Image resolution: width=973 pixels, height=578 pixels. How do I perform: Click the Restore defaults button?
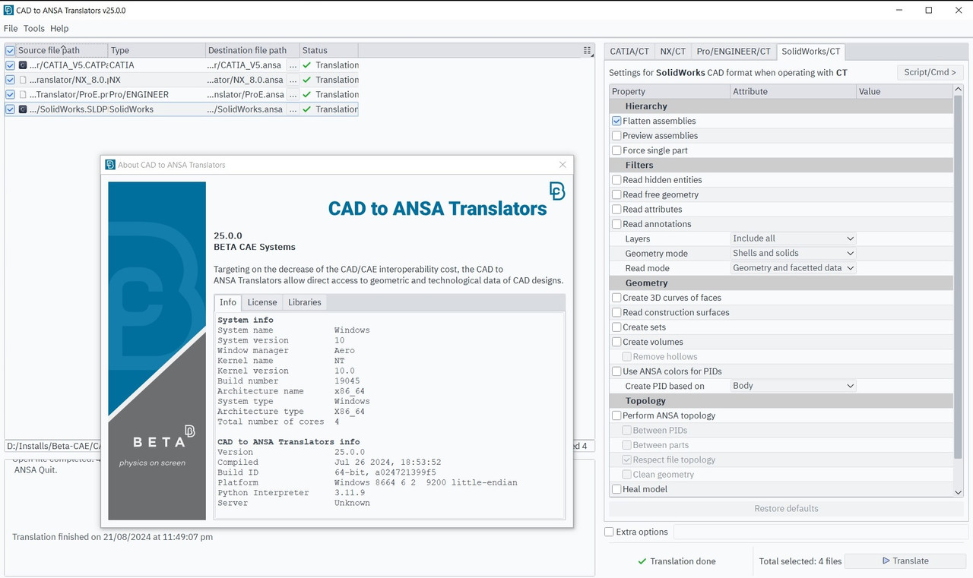point(786,508)
